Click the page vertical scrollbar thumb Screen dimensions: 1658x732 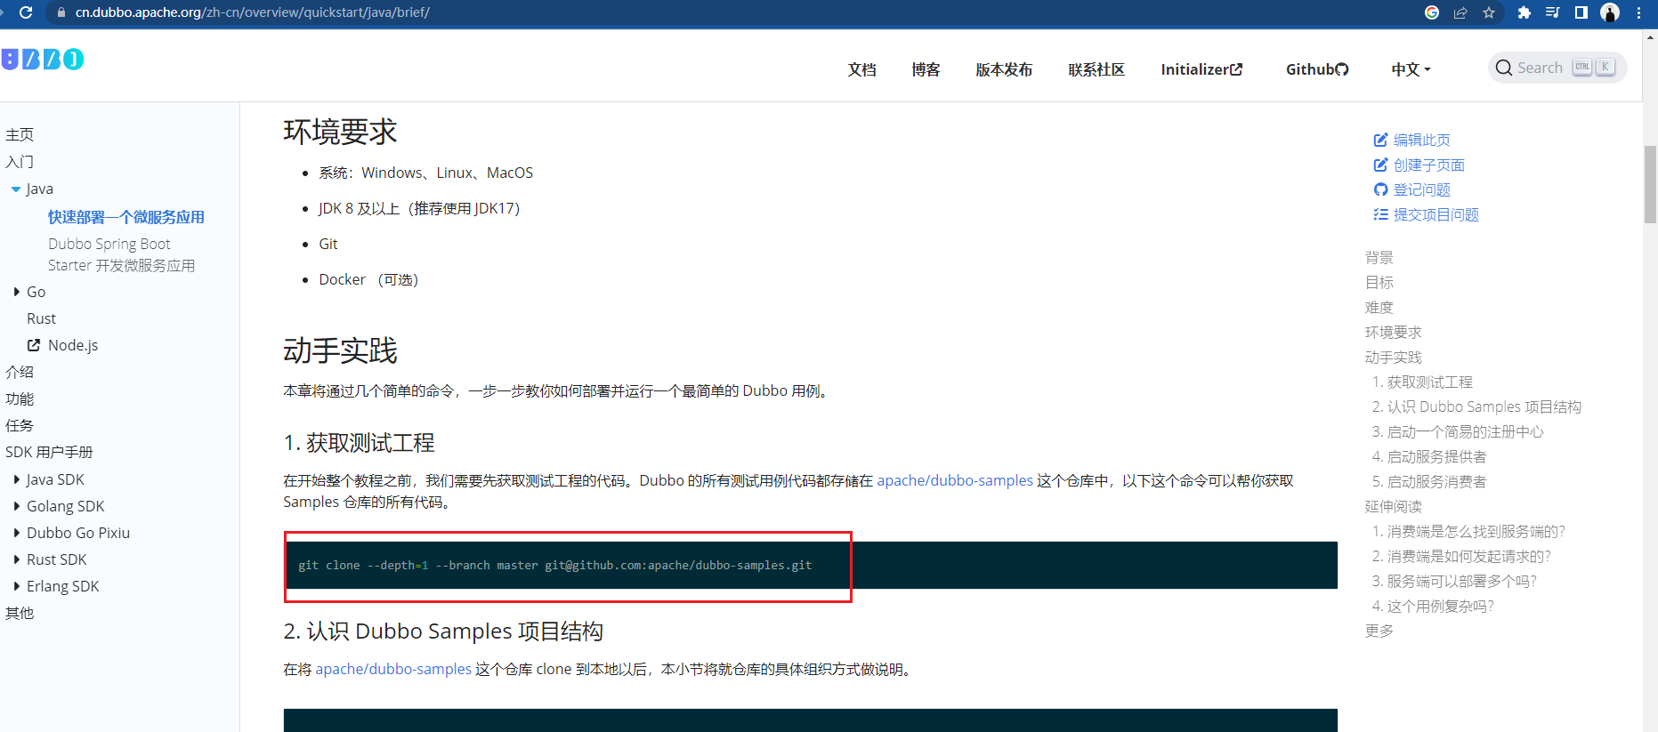click(1650, 184)
